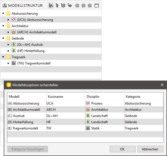
Task: Click first greyed box icon in toolbar
Action: [77, 5]
